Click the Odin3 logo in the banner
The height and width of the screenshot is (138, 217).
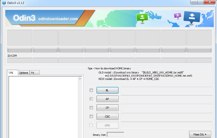[24, 18]
